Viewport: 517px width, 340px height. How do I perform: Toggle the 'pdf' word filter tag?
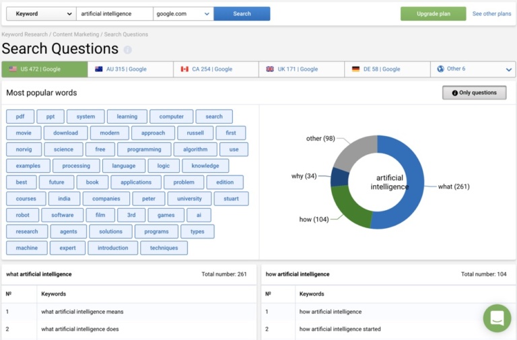(20, 116)
